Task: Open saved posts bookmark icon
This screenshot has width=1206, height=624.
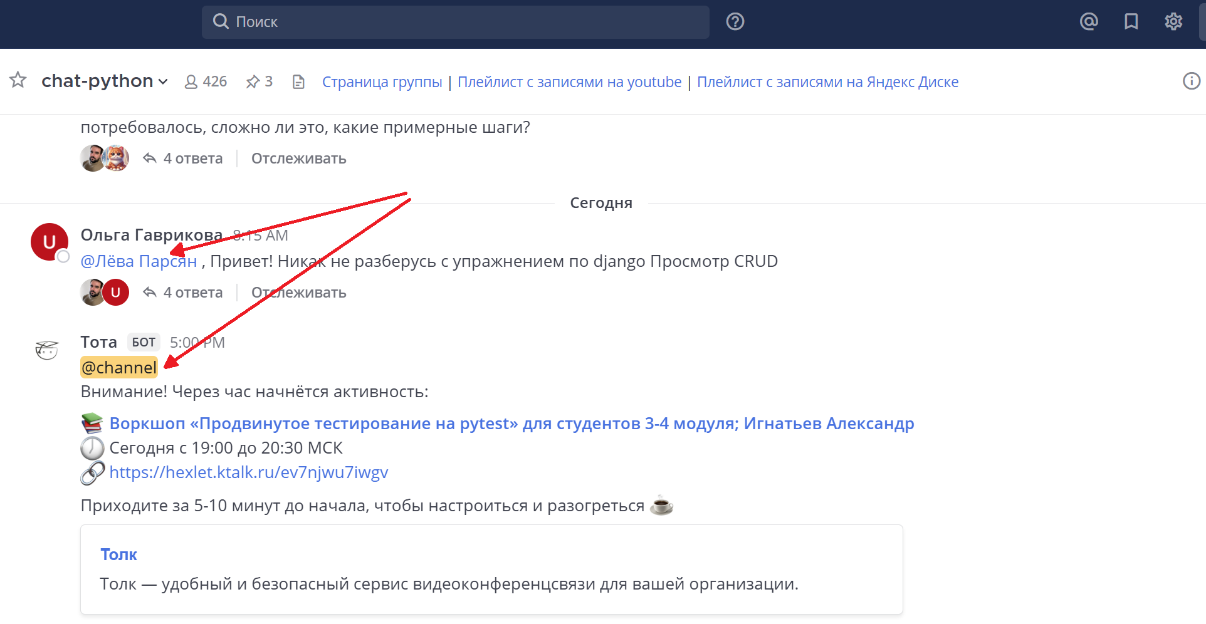Action: point(1131,22)
